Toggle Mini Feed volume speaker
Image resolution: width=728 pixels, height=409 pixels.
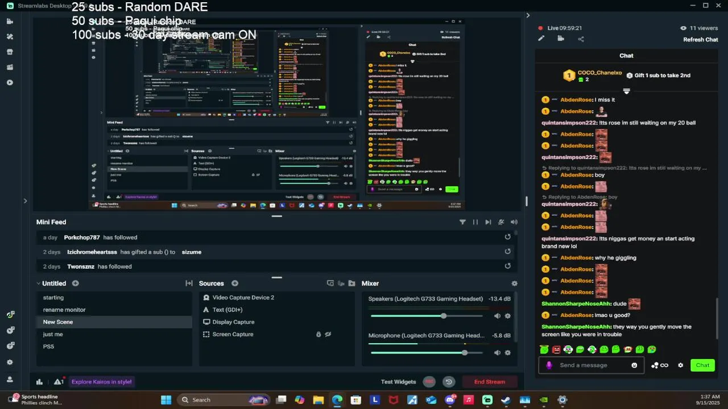(x=514, y=222)
